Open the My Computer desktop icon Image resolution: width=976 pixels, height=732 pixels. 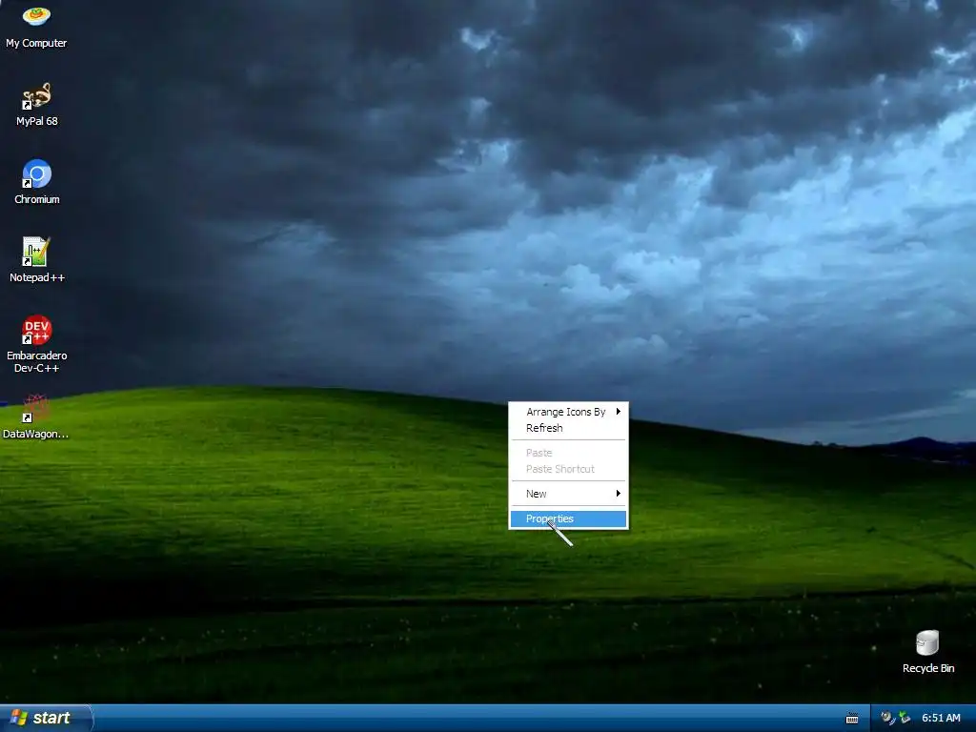[x=36, y=26]
